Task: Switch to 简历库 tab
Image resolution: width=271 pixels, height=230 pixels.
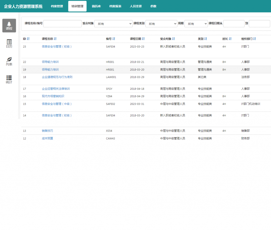Action: [x=96, y=6]
